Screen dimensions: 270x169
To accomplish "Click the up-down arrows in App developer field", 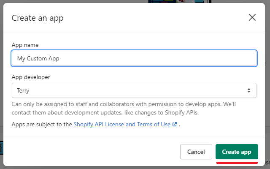I will tap(248, 90).
